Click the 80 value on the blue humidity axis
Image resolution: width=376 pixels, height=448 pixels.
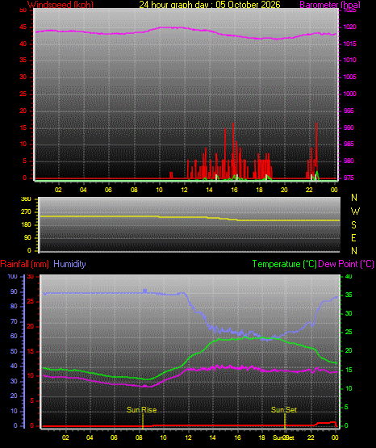pyautogui.click(x=14, y=306)
